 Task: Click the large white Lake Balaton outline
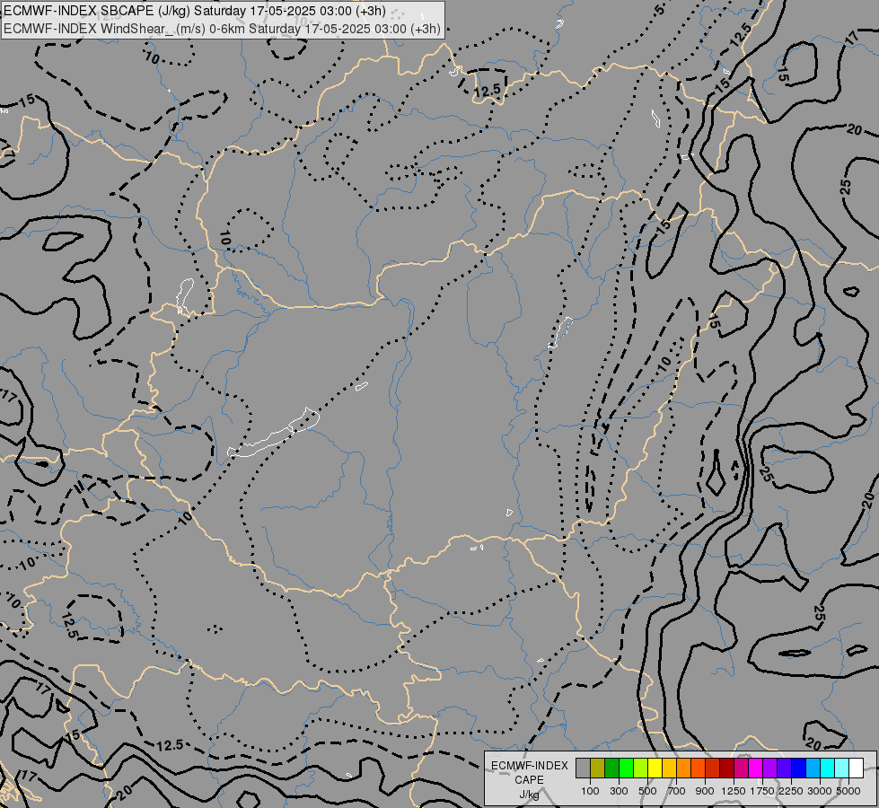tap(274, 433)
